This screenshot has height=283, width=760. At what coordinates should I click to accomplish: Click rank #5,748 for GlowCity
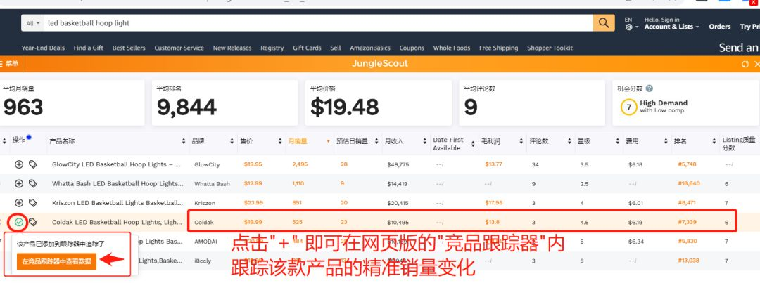tap(687, 164)
